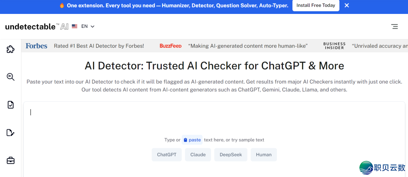Select the Human sample text
The image size is (408, 177).
tap(264, 155)
